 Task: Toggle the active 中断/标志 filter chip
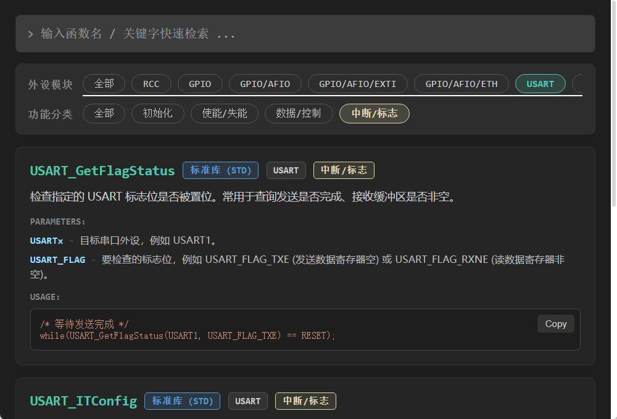click(374, 114)
